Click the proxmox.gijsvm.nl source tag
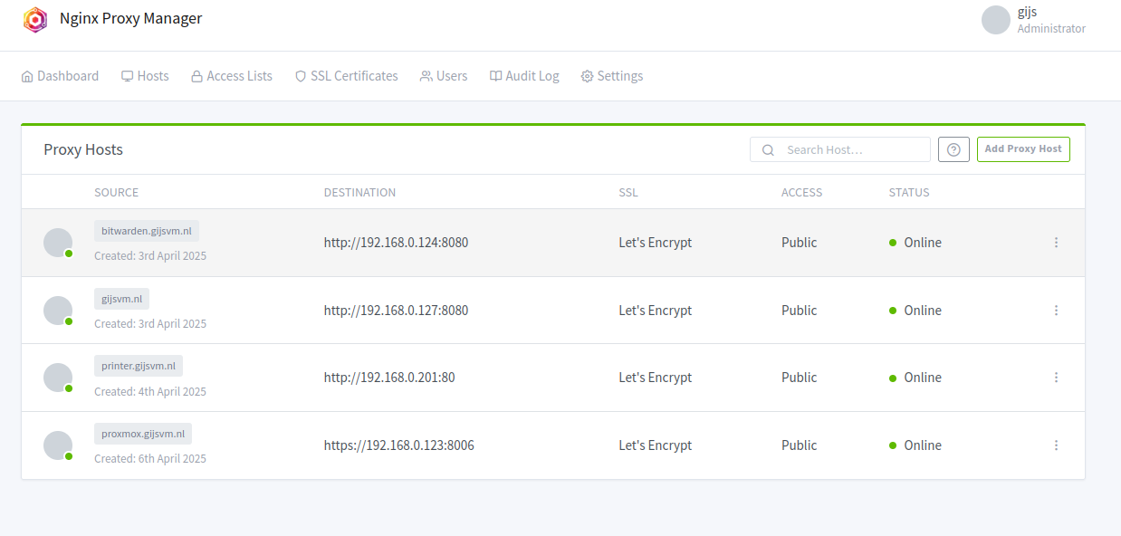 tap(143, 434)
